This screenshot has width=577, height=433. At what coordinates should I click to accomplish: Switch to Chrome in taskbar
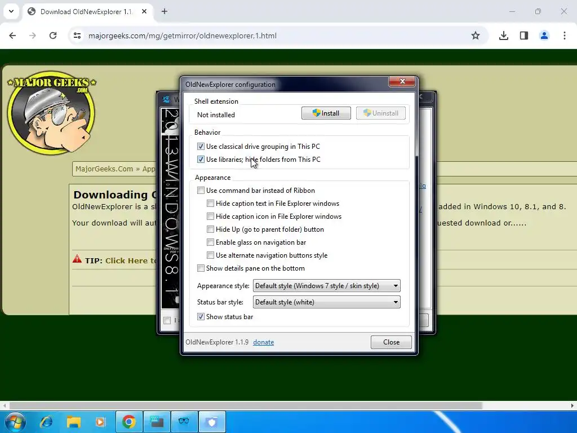tap(129, 422)
